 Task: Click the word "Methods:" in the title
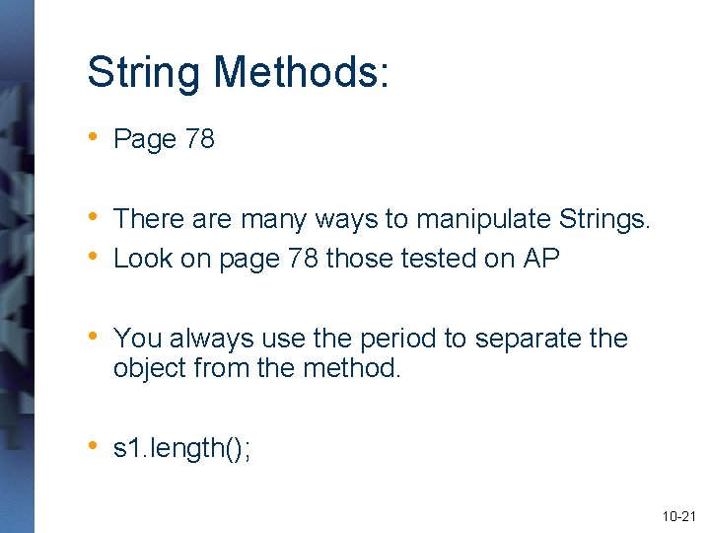click(302, 72)
